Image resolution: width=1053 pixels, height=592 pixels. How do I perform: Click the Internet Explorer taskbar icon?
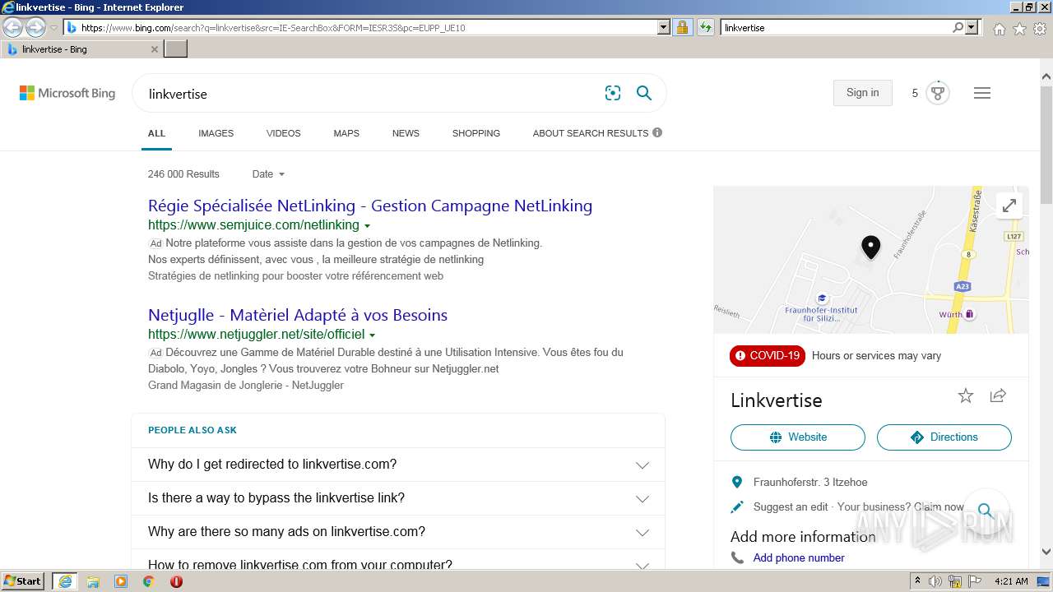pyautogui.click(x=65, y=581)
